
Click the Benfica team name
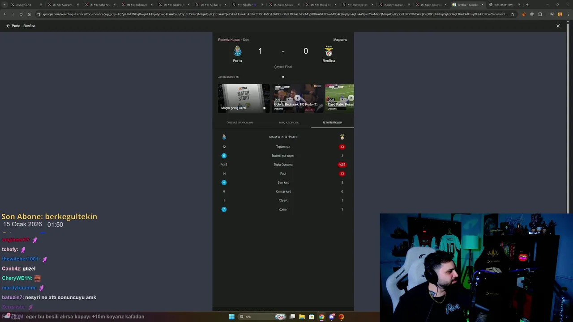329,61
